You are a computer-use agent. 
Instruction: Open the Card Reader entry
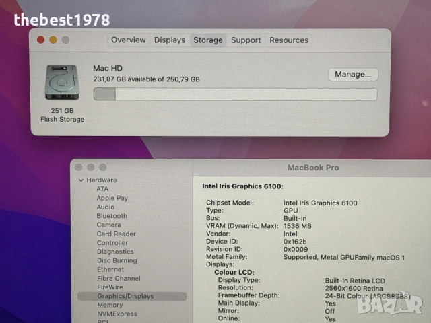(x=117, y=234)
